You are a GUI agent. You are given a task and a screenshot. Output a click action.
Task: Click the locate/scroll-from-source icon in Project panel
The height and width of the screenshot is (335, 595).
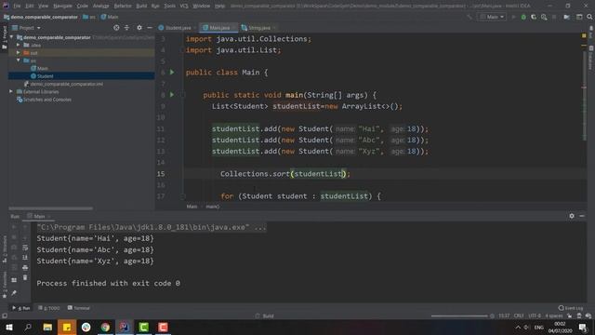click(116, 28)
